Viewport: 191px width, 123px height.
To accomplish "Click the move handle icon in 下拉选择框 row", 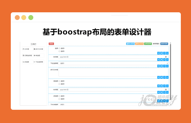I will pos(158,66).
